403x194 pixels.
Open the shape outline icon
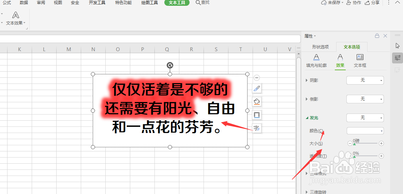257,115
